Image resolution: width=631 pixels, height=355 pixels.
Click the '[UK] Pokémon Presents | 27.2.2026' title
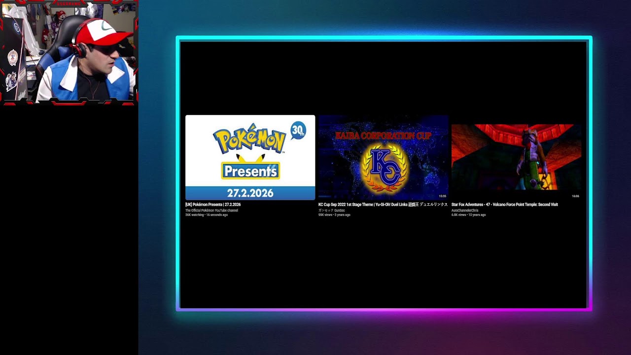[x=213, y=205]
